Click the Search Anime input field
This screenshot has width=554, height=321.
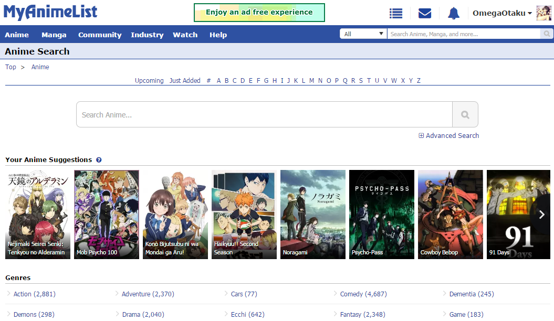coord(264,115)
